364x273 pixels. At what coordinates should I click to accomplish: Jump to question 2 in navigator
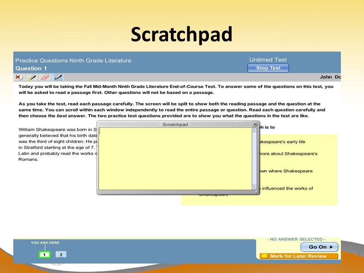61,255
